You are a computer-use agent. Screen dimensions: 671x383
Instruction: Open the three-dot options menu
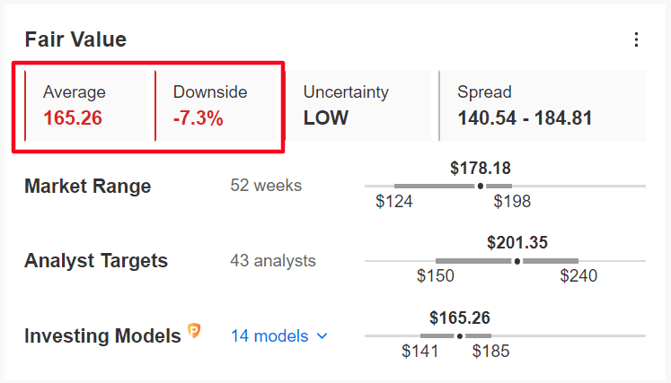[636, 39]
